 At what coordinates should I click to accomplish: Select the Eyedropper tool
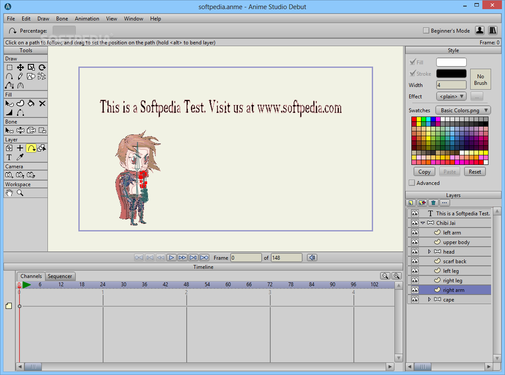pyautogui.click(x=20, y=157)
